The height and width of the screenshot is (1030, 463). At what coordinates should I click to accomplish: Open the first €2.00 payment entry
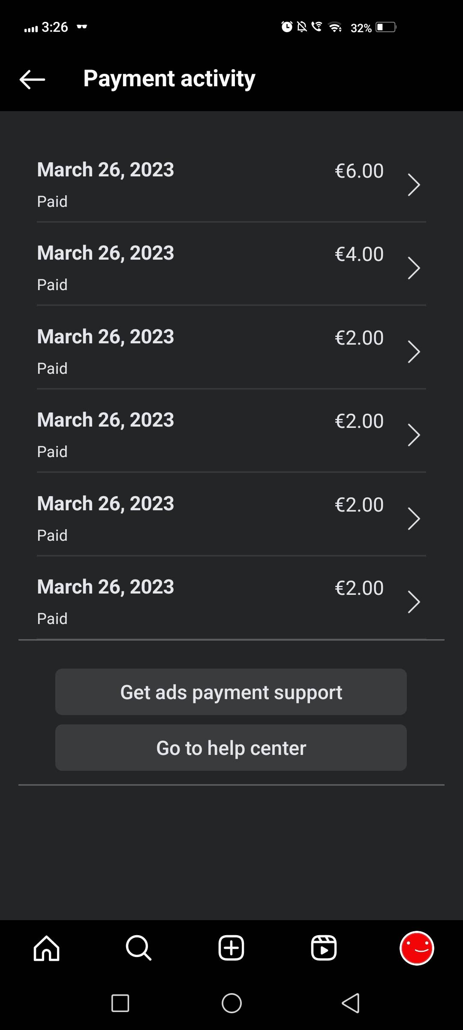pos(231,351)
